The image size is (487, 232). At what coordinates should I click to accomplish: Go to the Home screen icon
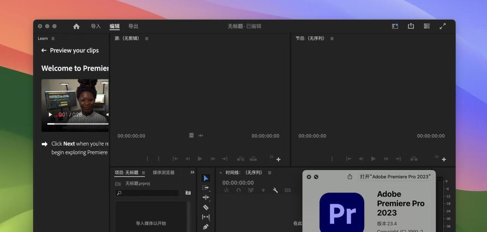tap(76, 26)
